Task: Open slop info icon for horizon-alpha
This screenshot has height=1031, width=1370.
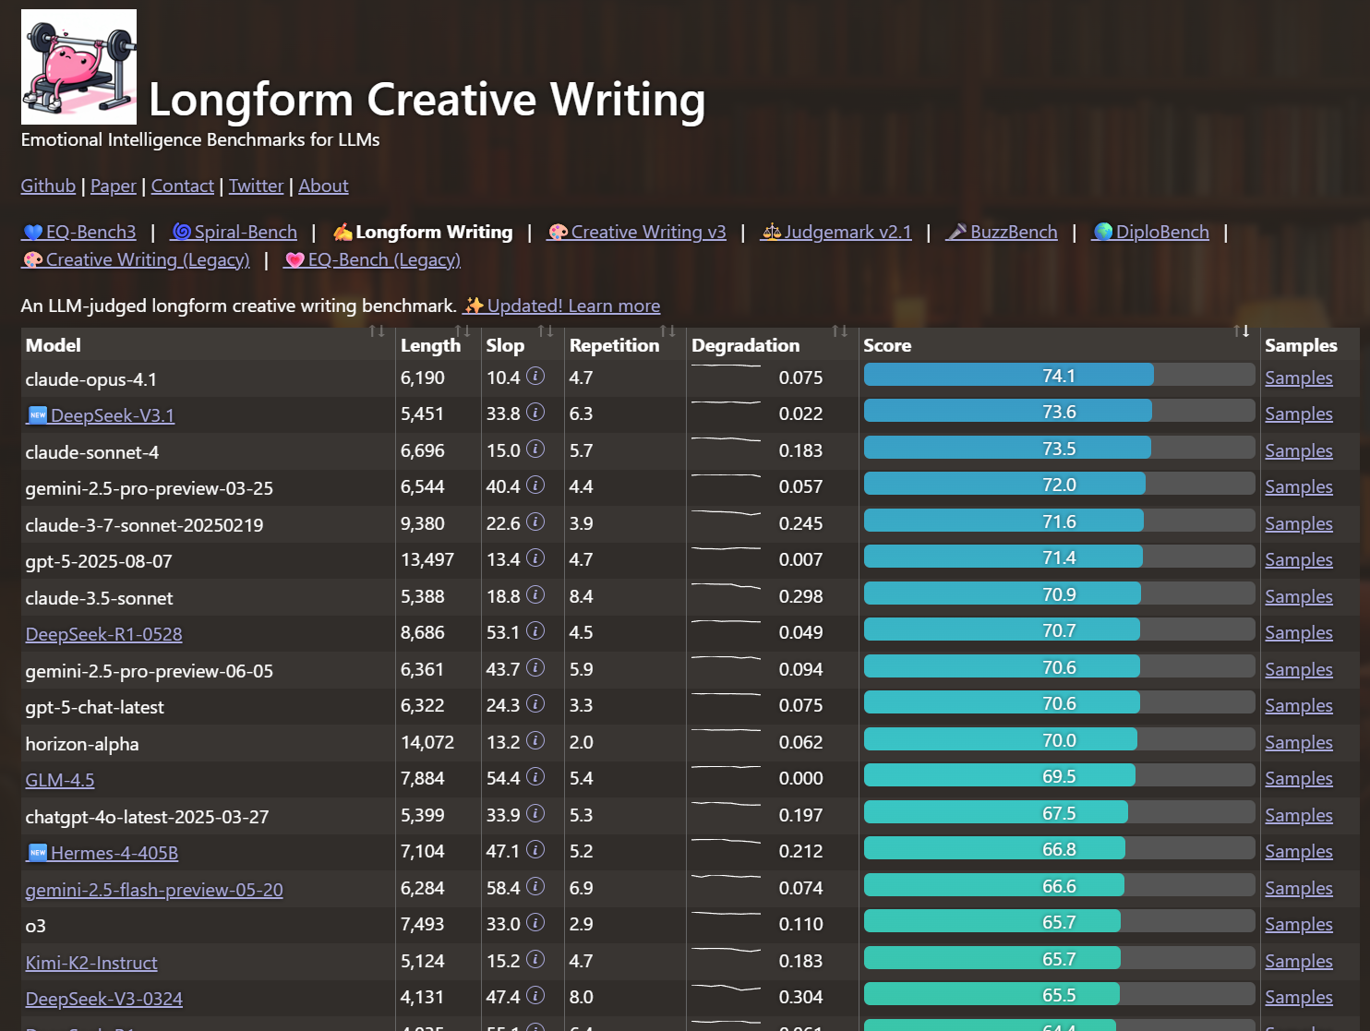Action: click(x=535, y=741)
